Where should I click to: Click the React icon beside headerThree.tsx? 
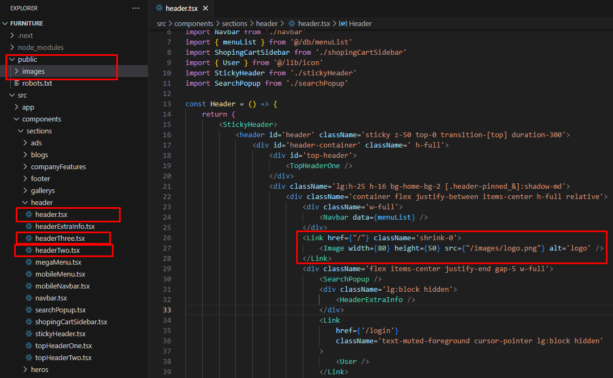29,239
